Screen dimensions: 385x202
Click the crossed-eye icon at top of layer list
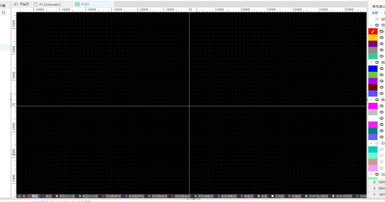pos(377,19)
